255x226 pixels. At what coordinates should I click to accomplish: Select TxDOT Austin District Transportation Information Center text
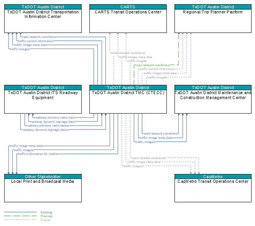(43, 14)
